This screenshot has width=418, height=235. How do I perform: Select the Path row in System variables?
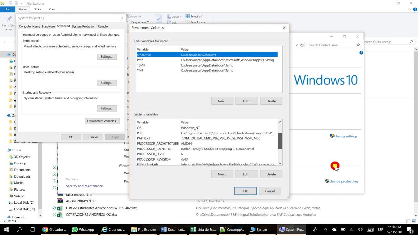207,133
